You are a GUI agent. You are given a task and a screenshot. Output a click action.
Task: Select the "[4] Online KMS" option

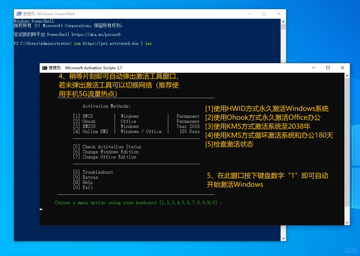(91, 131)
